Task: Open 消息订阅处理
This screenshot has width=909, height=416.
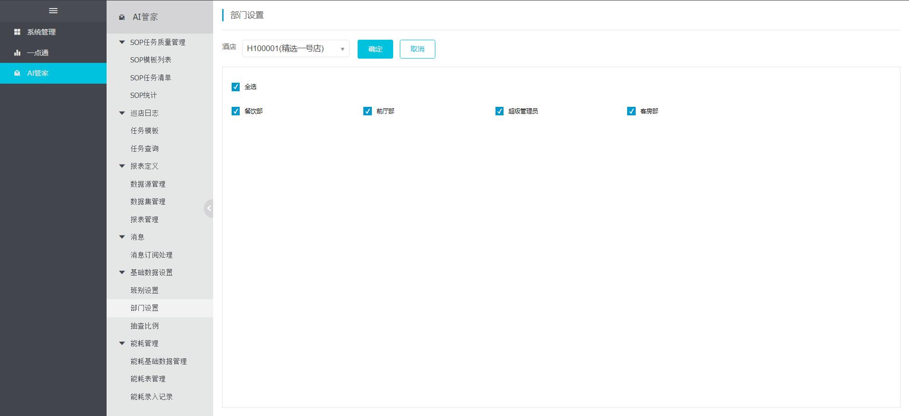Action: [152, 255]
